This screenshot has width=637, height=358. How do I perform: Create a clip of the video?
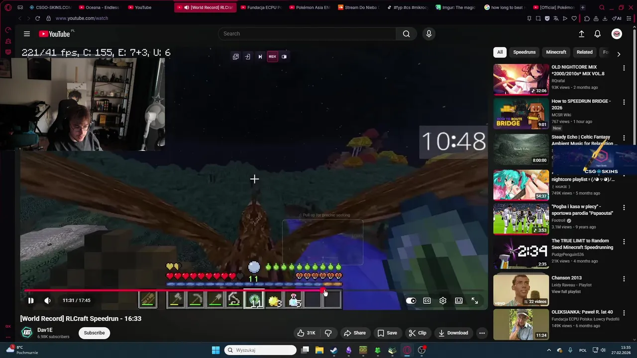[x=418, y=333]
